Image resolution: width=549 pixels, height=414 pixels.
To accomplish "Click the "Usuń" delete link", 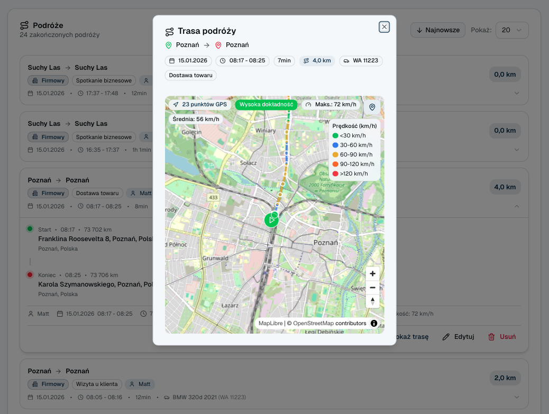I will pyautogui.click(x=501, y=336).
